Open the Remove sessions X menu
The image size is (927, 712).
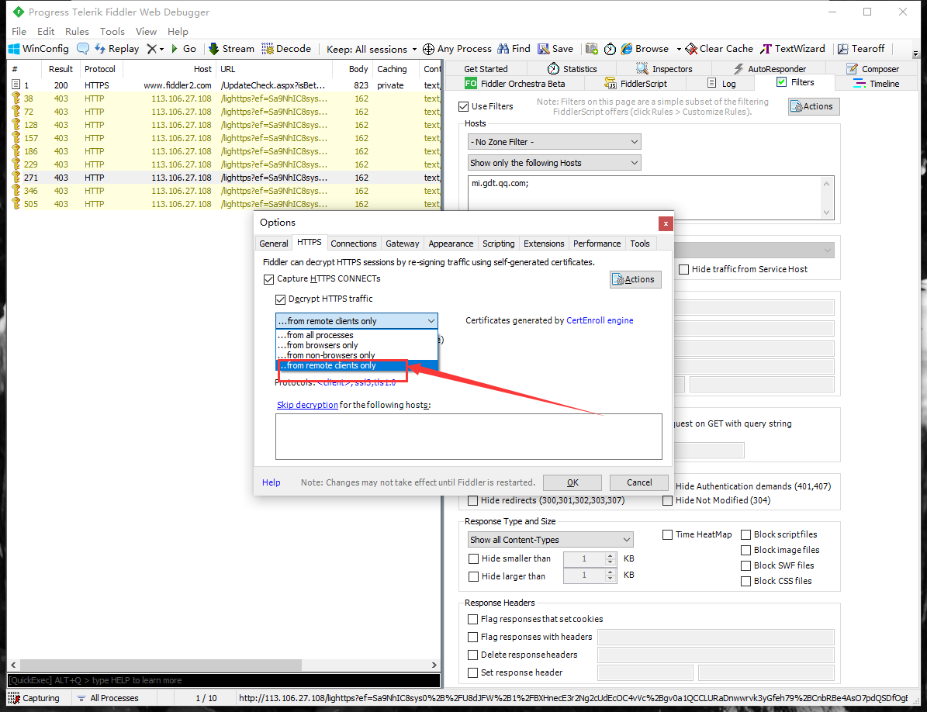(155, 49)
